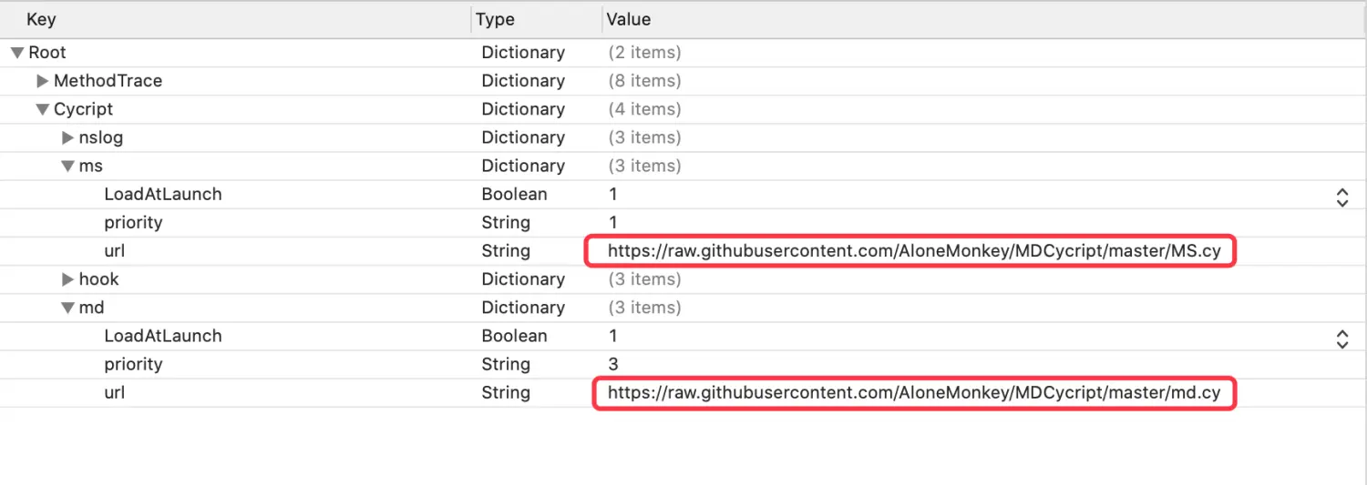Collapse the Cycript dictionary
The height and width of the screenshot is (485, 1367).
click(x=42, y=109)
